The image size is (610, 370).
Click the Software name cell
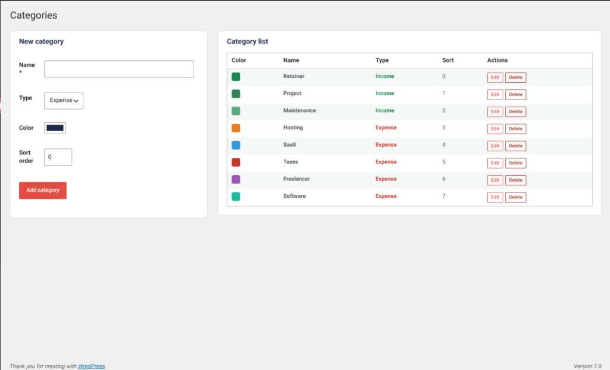294,196
